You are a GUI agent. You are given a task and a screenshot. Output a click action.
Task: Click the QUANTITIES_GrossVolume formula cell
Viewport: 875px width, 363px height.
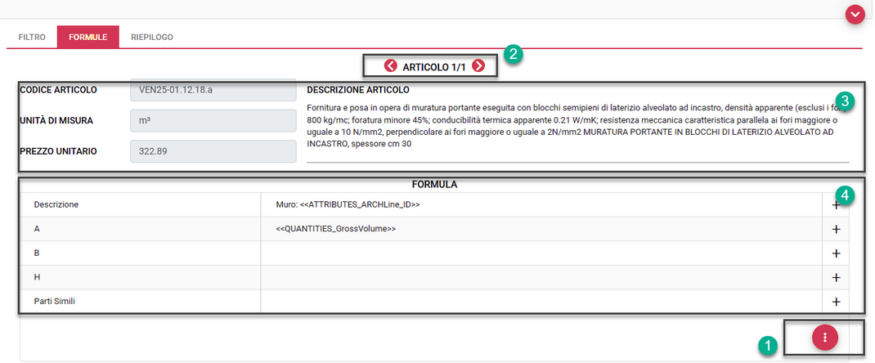coord(540,230)
